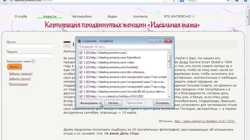This screenshot has width=250, height=140.
Task: Click the link list scroll-down arrow
Action: click(169, 96)
